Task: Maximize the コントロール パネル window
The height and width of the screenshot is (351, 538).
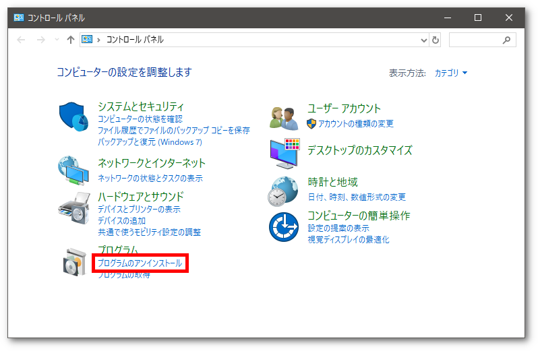Action: (x=478, y=18)
